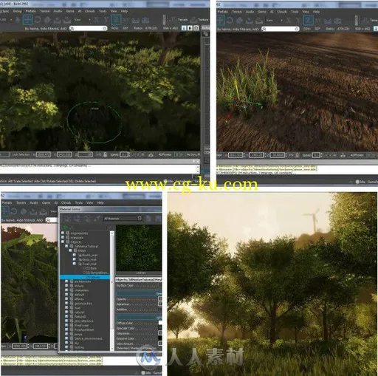Click the Texture toolbar button in top-left editor
The height and width of the screenshot is (376, 378).
(199, 19)
